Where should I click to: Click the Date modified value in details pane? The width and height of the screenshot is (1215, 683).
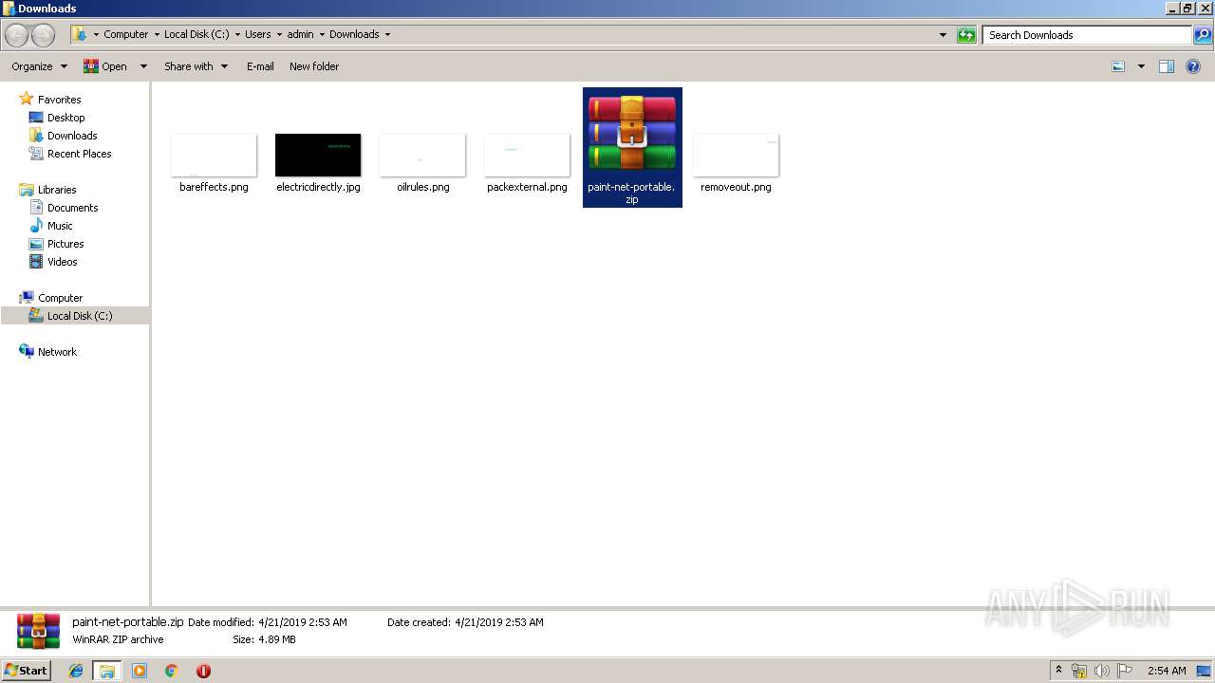point(302,622)
